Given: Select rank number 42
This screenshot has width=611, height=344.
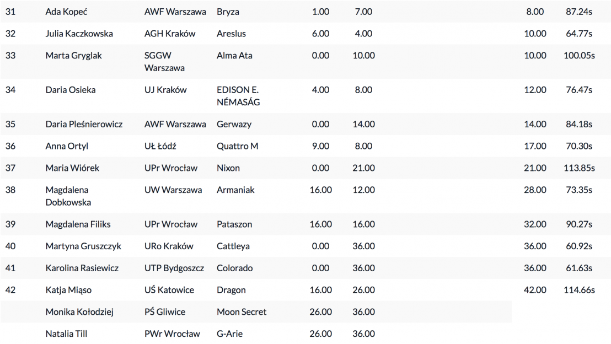Looking at the screenshot, I should click(x=10, y=290).
